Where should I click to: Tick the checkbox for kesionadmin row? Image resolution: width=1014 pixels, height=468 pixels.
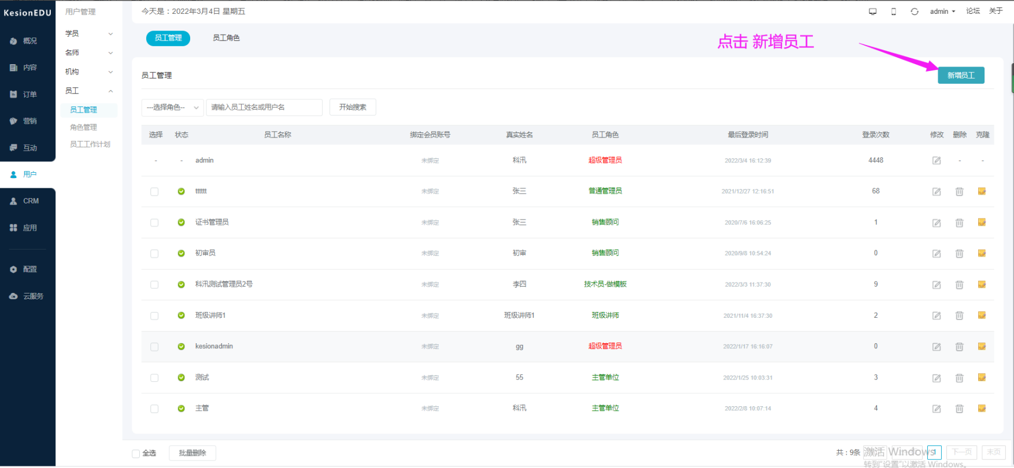point(154,347)
